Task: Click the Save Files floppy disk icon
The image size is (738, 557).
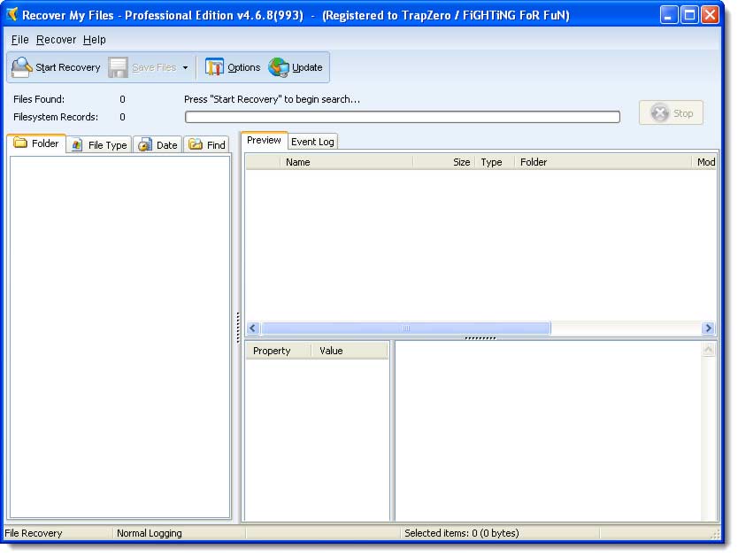Action: click(118, 67)
